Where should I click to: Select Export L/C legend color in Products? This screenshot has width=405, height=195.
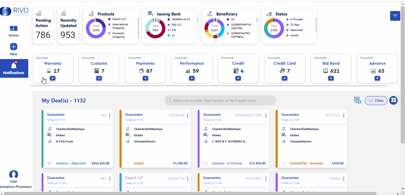[109, 19]
